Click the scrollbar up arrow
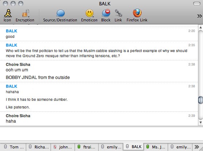This screenshot has height=151, width=203. coord(200,27)
